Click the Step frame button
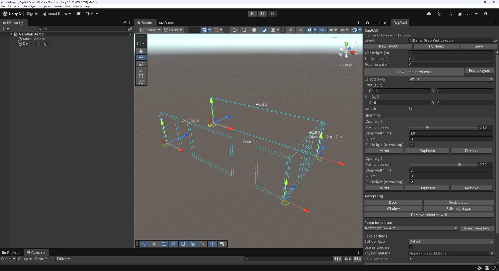499x271 pixels. pos(272,14)
